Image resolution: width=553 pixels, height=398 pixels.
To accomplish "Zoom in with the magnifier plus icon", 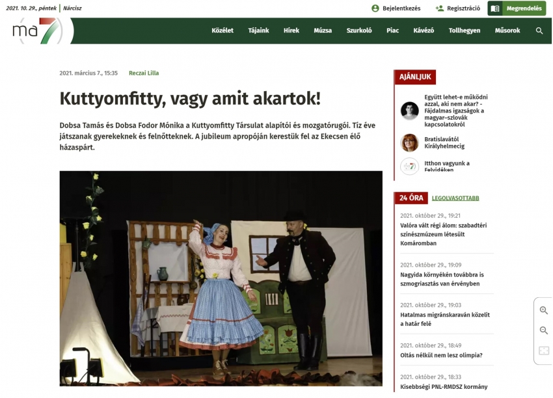I will click(544, 310).
